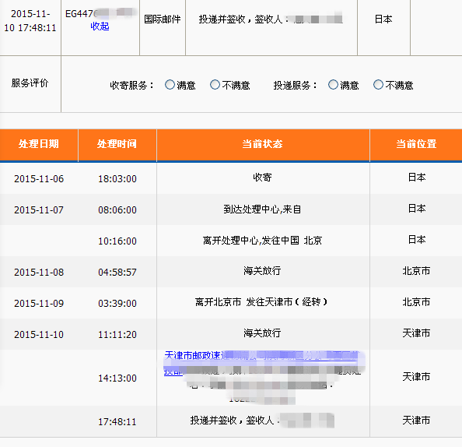Image resolution: width=462 pixels, height=447 pixels.
Task: Click the 17:48:11 time in last row
Action: (x=117, y=421)
